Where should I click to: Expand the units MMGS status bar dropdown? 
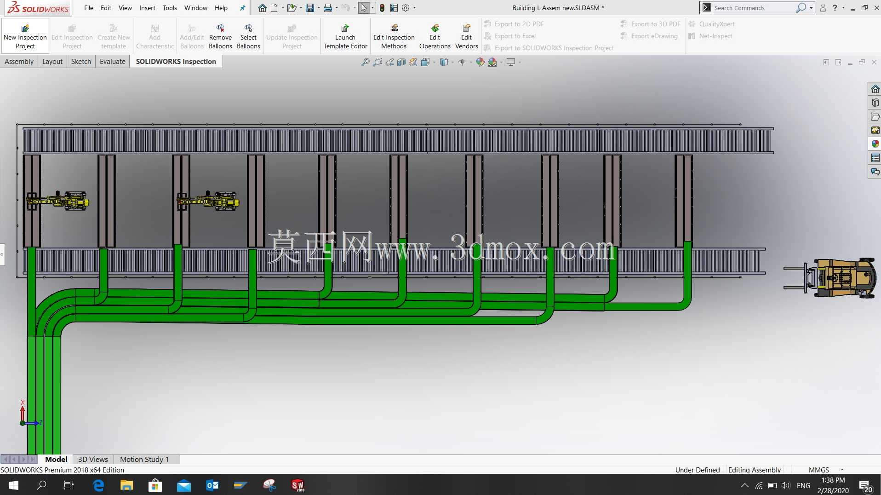point(842,470)
